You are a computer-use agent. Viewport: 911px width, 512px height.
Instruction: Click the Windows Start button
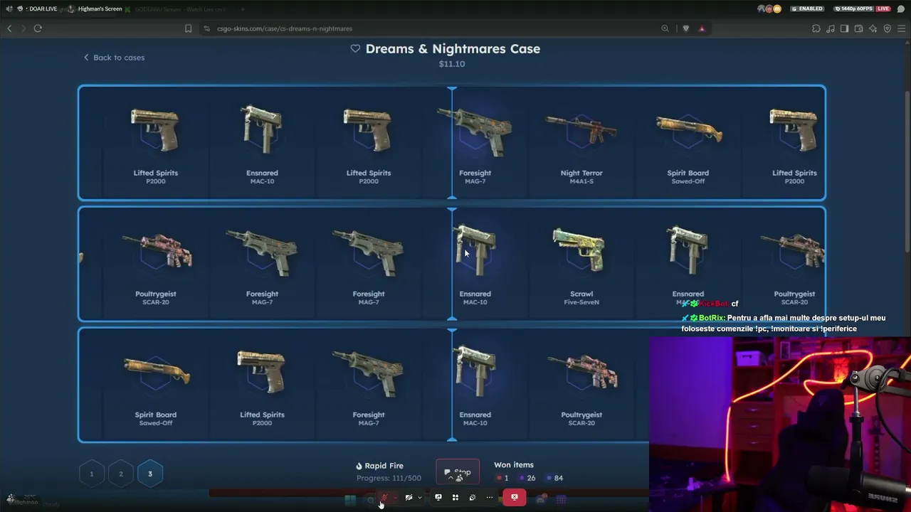pos(350,499)
